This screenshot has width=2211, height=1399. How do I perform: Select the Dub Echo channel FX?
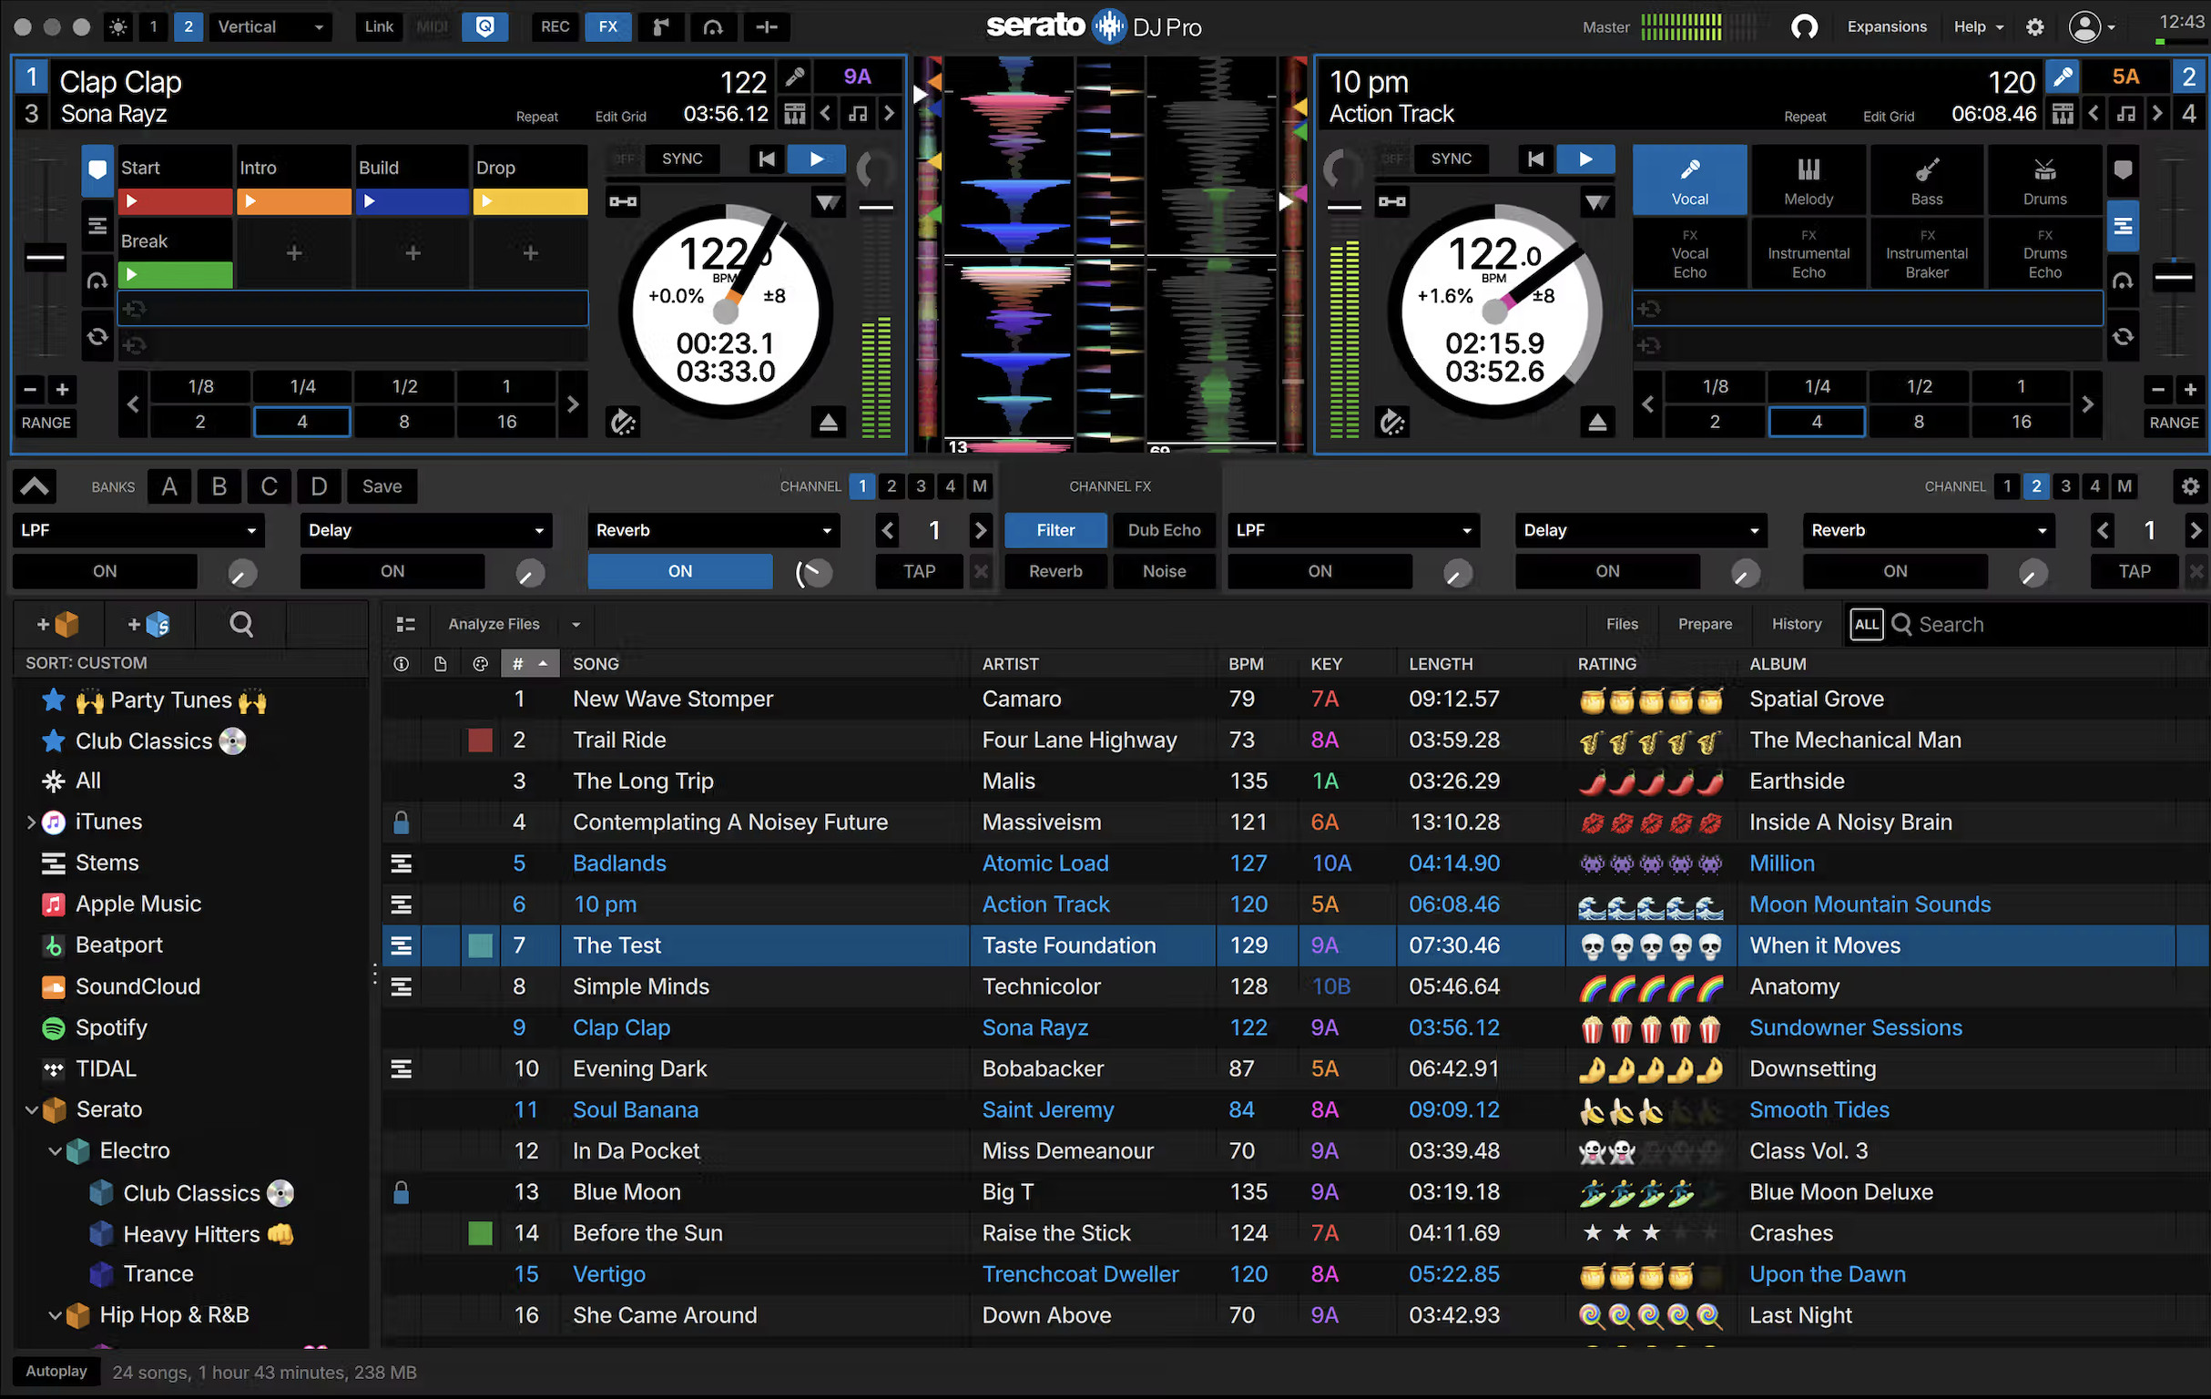pos(1164,530)
